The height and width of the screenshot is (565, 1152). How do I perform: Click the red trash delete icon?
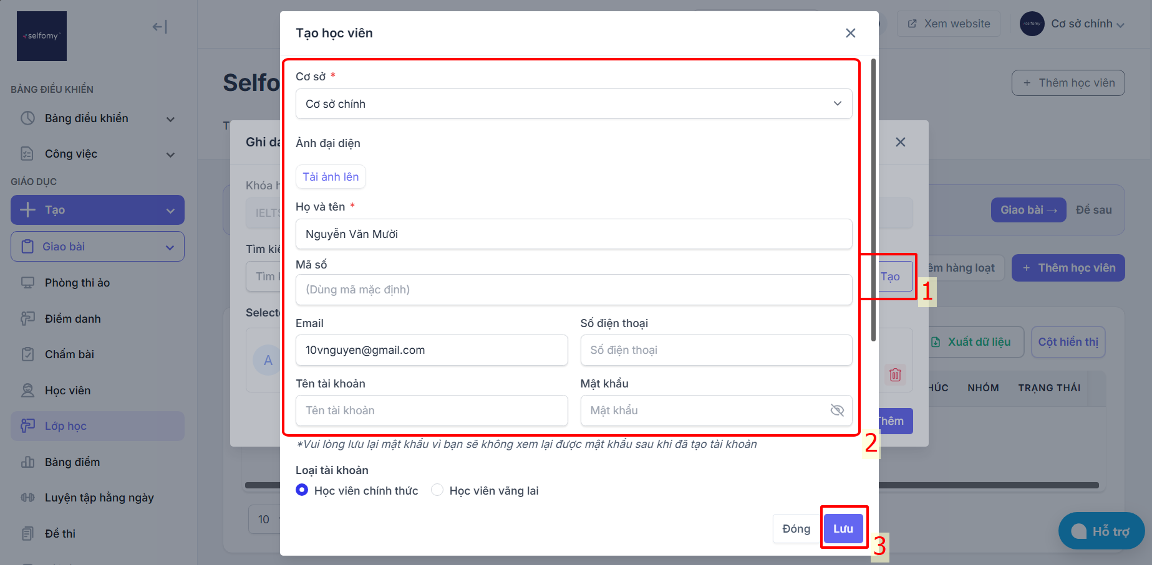point(895,374)
